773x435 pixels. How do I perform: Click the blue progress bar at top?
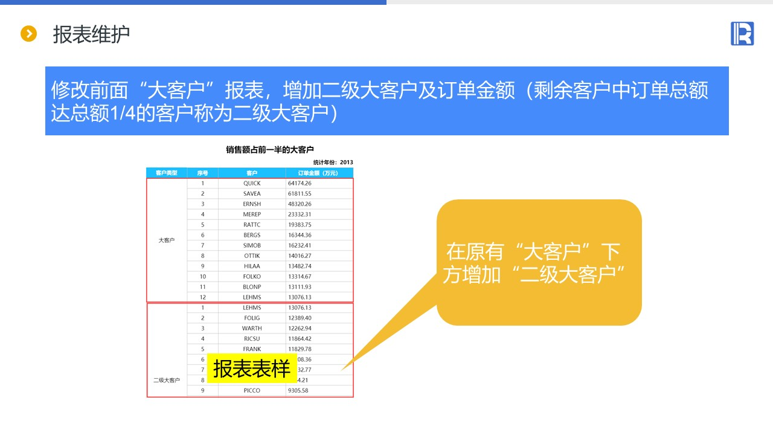tap(193, 2)
